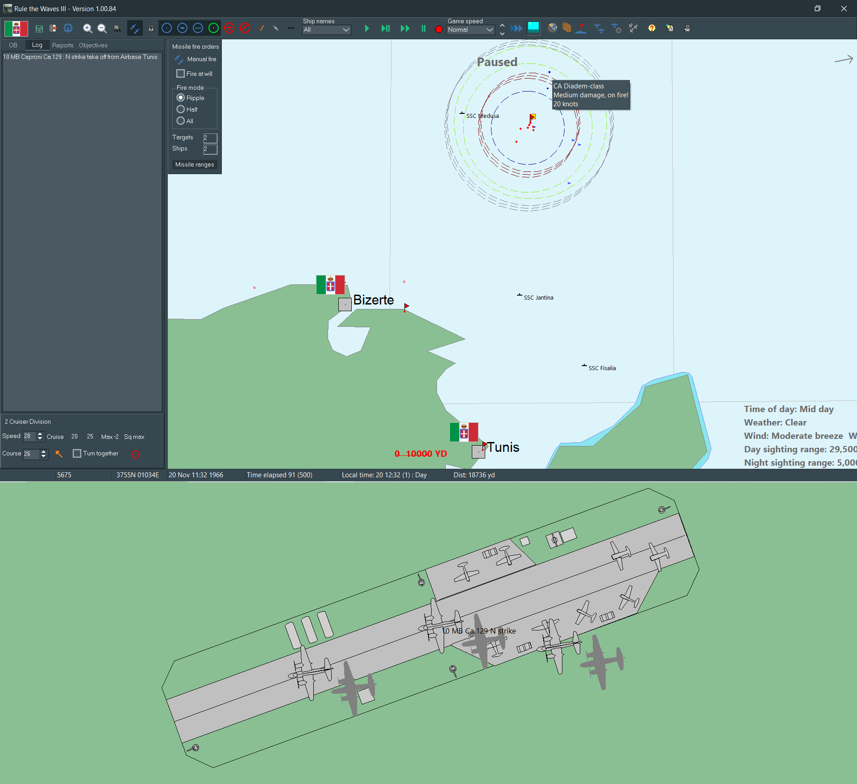Select the blue circle with horizontal line
The width and height of the screenshot is (857, 784).
pyautogui.click(x=198, y=28)
